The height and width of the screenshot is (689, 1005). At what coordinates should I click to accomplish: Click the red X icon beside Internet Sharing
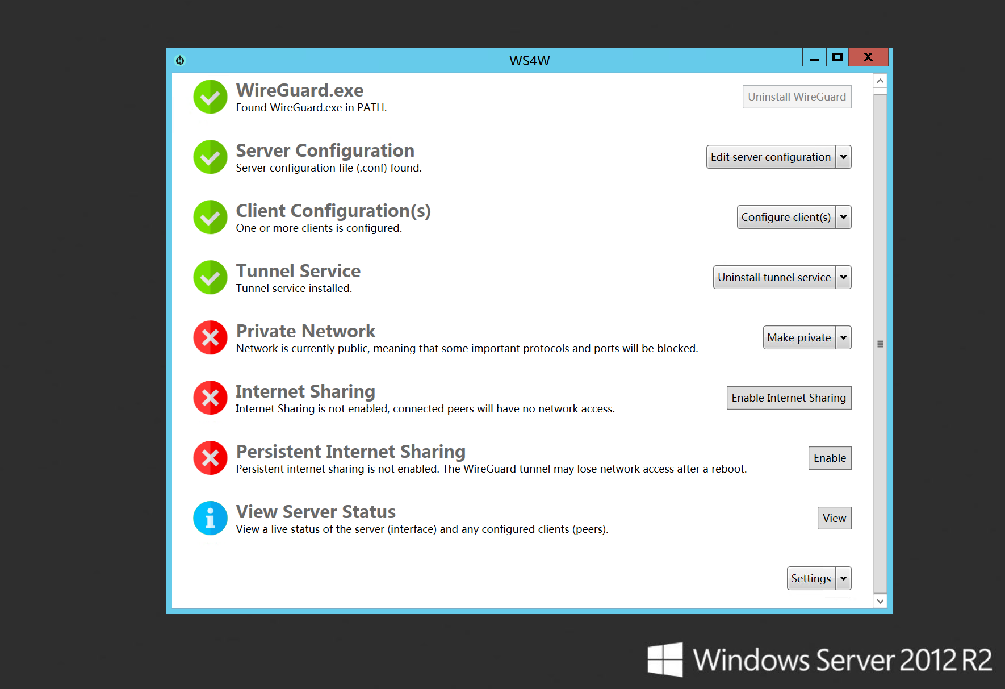coord(210,398)
